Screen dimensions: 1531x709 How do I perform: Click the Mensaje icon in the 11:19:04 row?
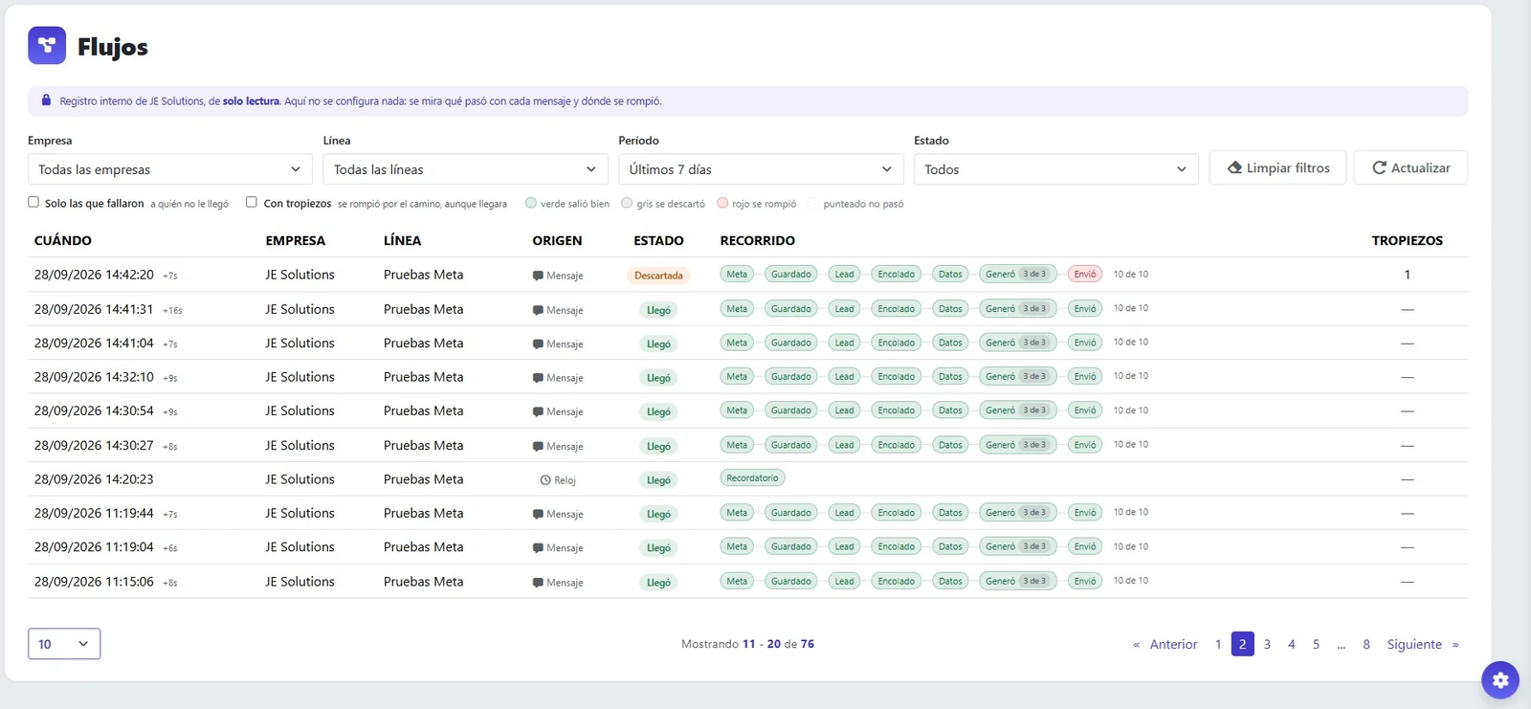538,548
